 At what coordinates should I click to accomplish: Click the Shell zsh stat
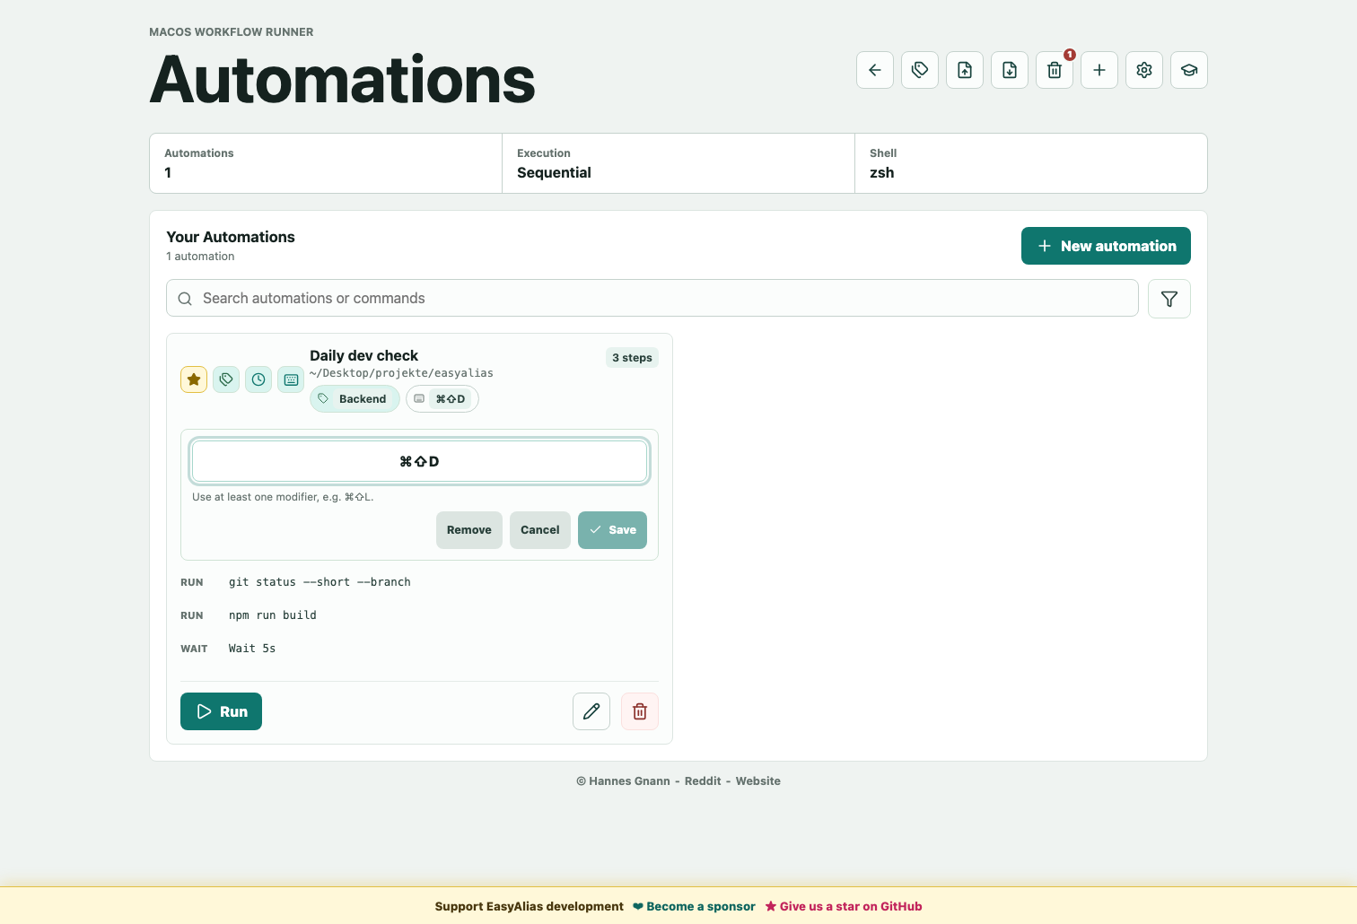[1030, 163]
